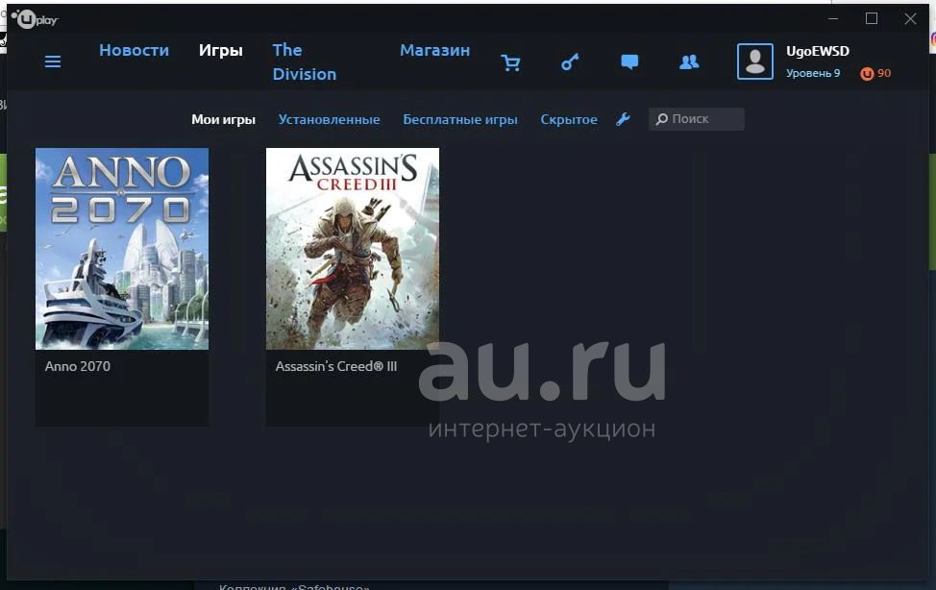Open the Assassin's Creed III cover
The height and width of the screenshot is (590, 936).
coord(352,249)
